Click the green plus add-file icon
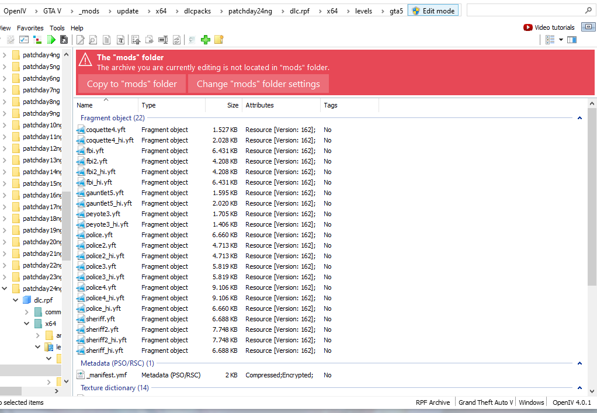 [205, 40]
